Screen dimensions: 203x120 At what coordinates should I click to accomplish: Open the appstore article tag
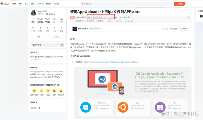coord(119,21)
